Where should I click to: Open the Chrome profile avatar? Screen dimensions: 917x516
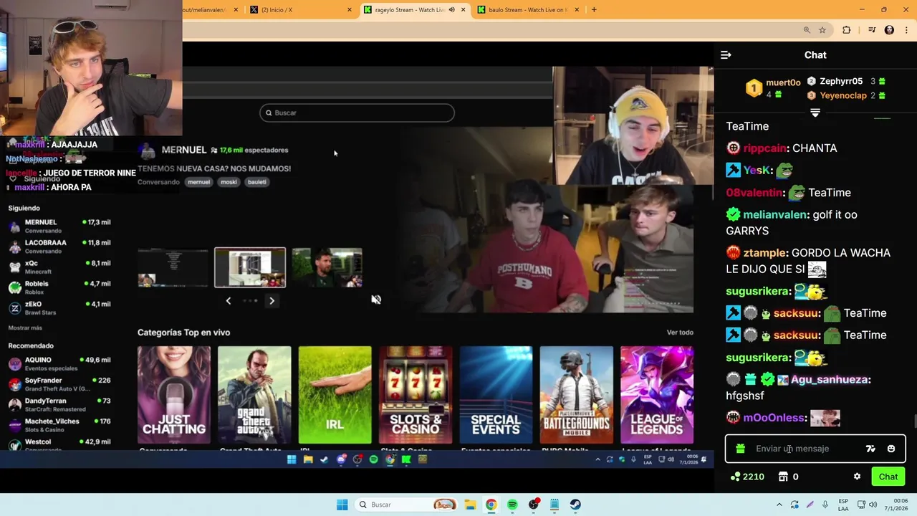click(890, 30)
